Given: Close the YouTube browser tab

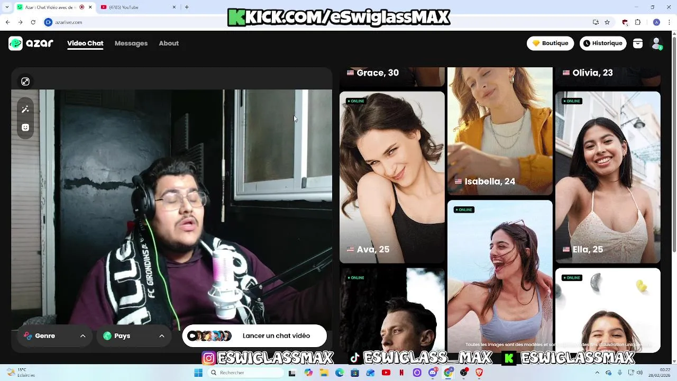Looking at the screenshot, I should click(175, 7).
